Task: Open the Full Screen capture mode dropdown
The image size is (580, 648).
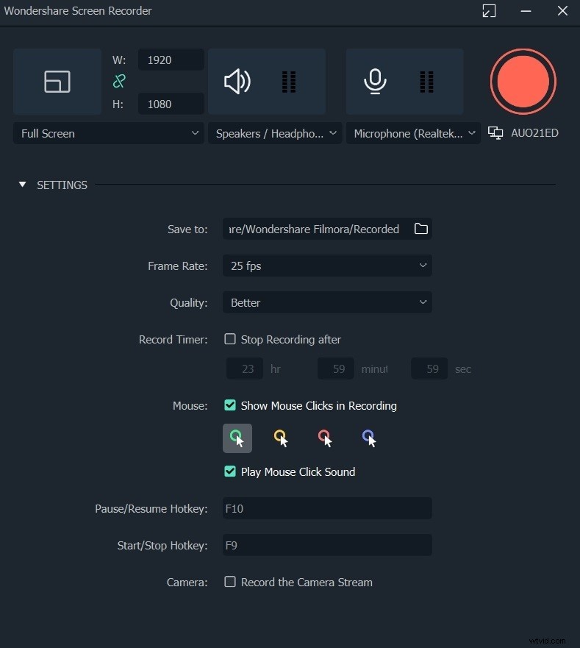Action: (x=109, y=133)
